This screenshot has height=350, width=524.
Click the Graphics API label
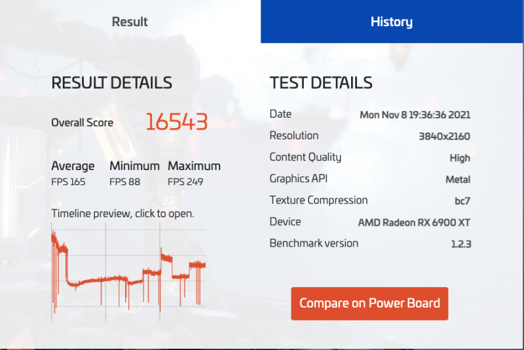[299, 179]
